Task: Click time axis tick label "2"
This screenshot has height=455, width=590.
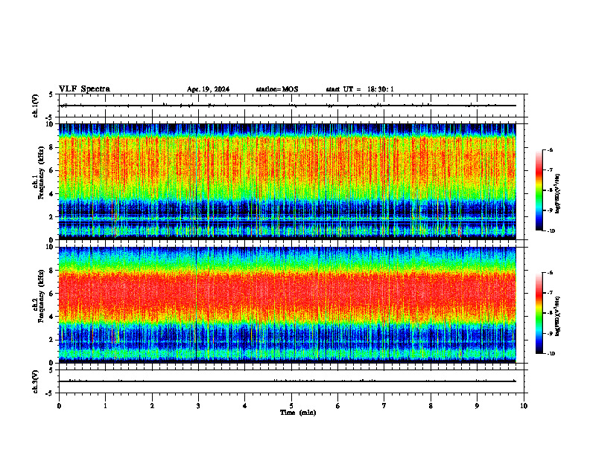Action: 152,406
